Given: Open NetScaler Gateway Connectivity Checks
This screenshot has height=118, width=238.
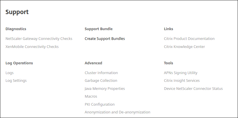Looking at the screenshot, I should pos(39,38).
